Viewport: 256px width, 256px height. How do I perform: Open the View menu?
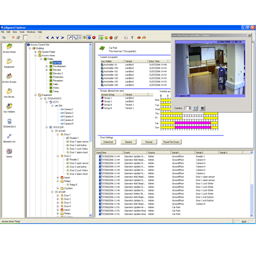(15, 32)
